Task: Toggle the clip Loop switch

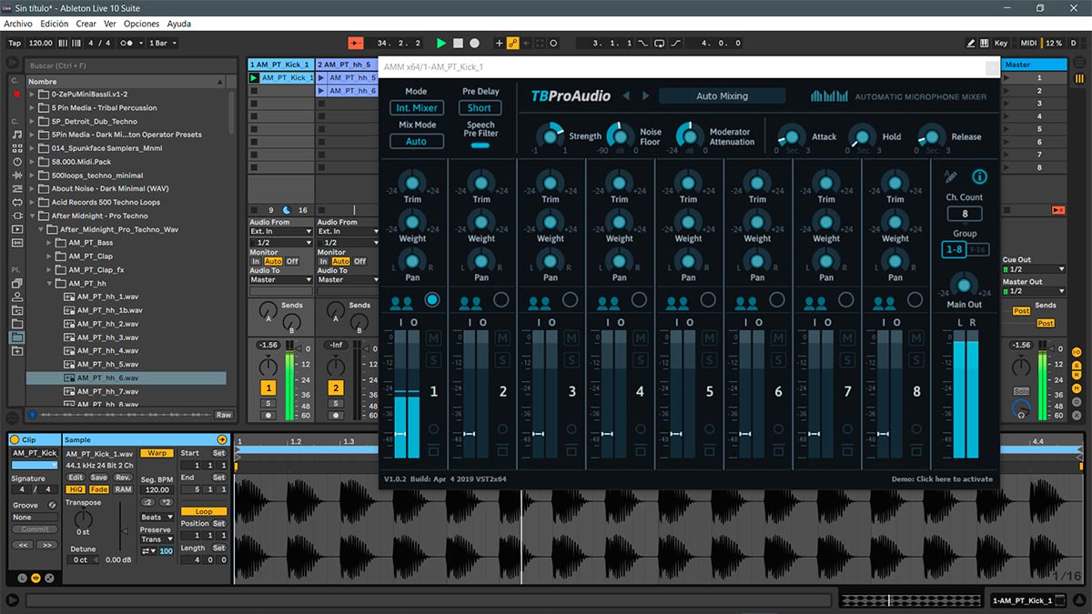Action: (x=204, y=511)
